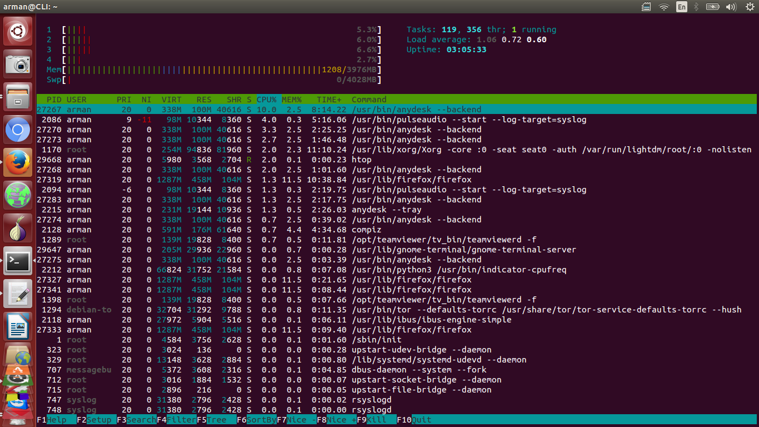Sort by the USER column header
This screenshot has height=427, width=759.
coord(77,100)
